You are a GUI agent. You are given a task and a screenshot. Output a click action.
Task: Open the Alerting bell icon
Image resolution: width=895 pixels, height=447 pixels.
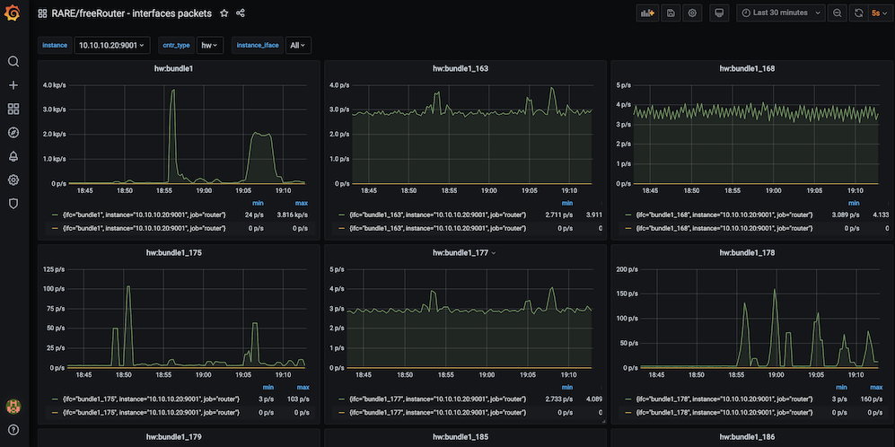pyautogui.click(x=13, y=157)
